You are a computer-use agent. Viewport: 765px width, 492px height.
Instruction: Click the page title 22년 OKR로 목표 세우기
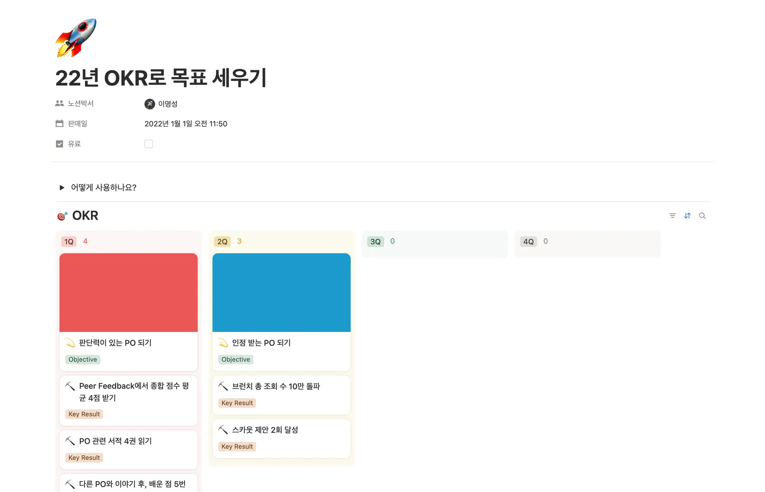pos(161,78)
